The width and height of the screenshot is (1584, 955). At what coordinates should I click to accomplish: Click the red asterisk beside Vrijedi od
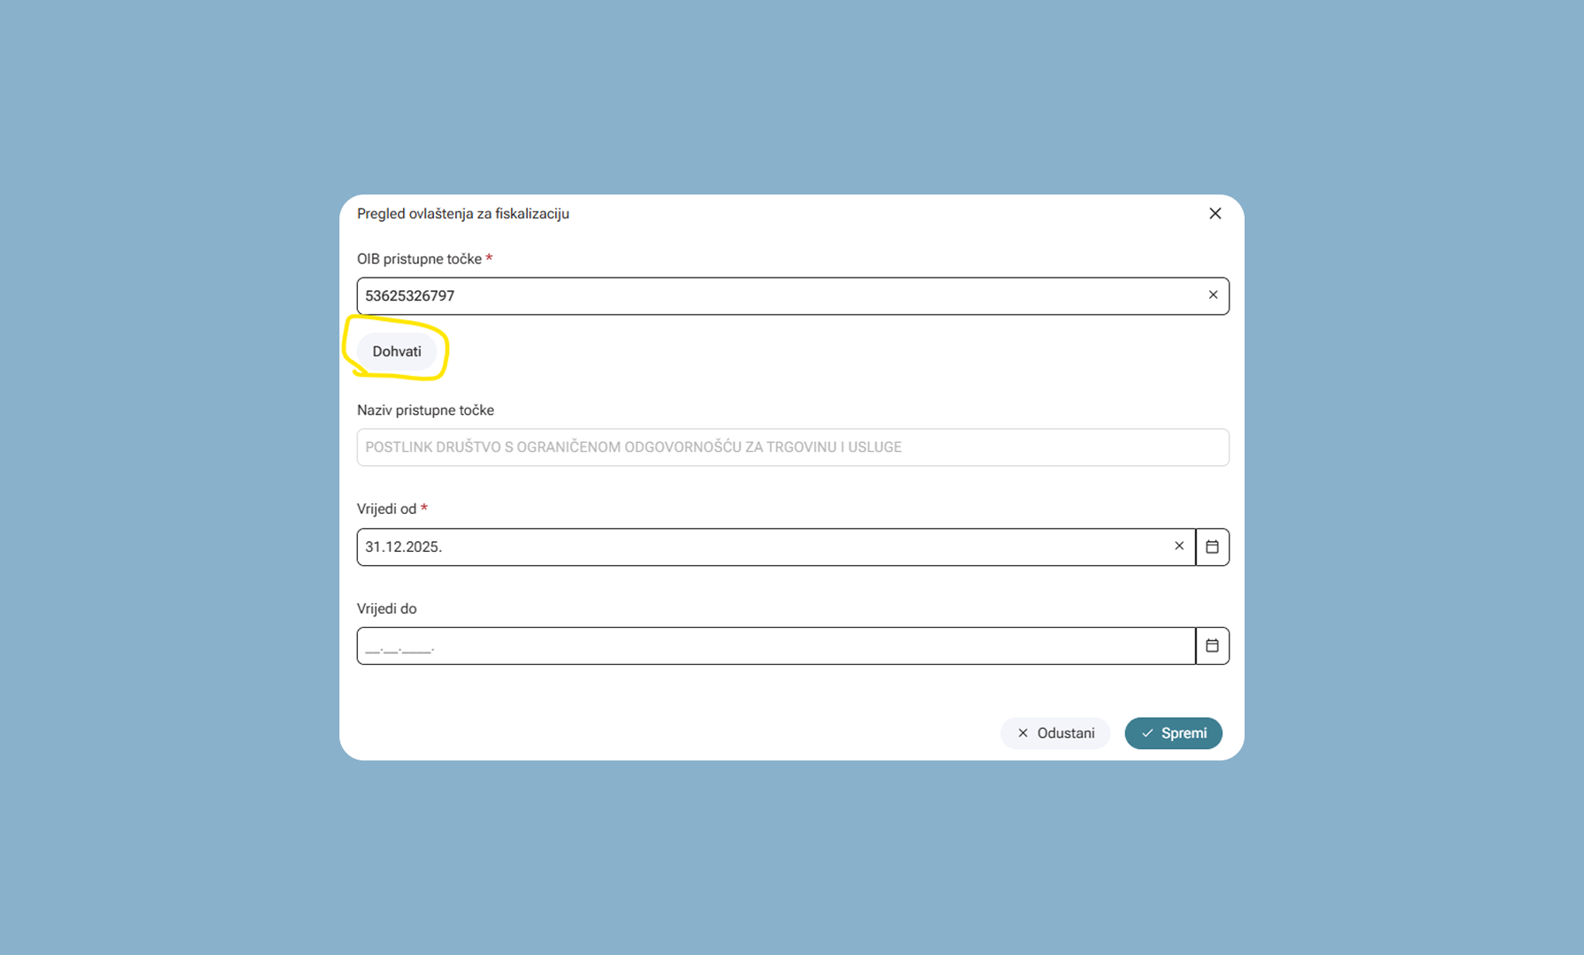tap(424, 508)
